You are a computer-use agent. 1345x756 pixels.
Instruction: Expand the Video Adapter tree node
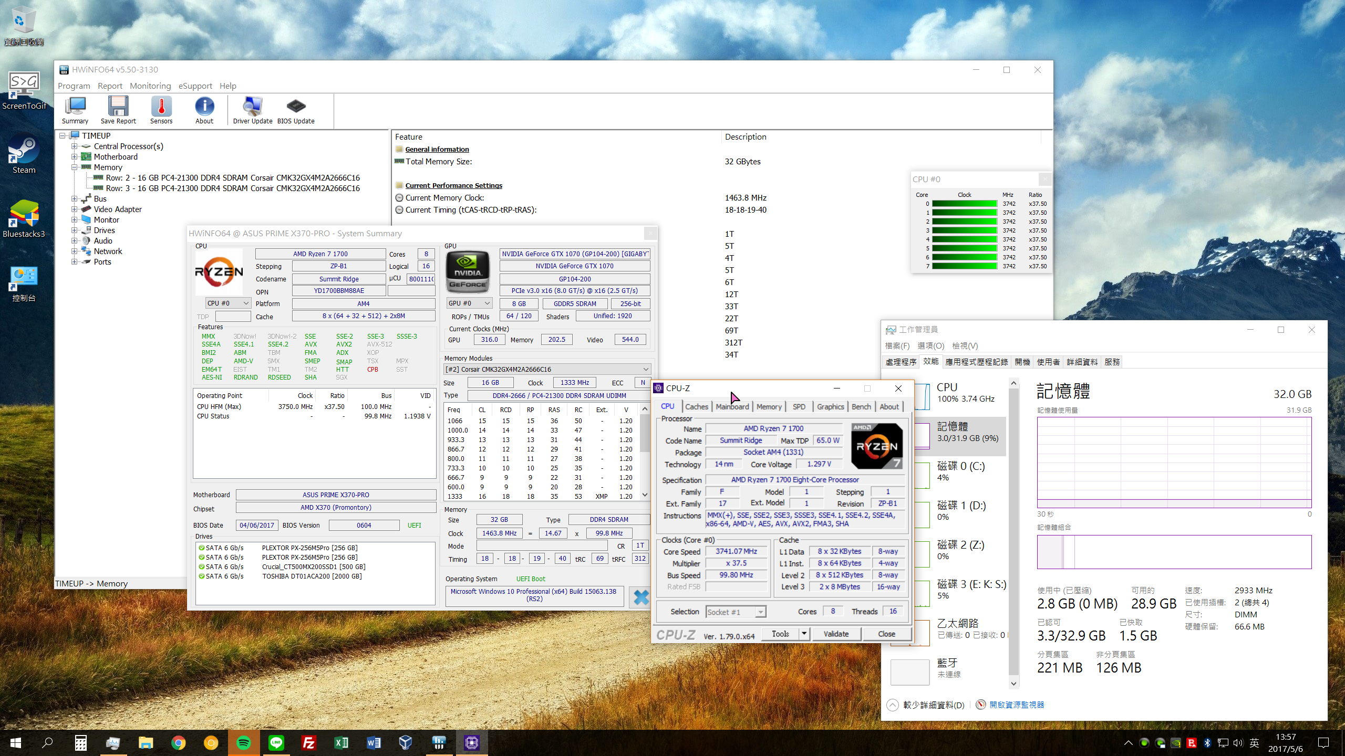[75, 209]
